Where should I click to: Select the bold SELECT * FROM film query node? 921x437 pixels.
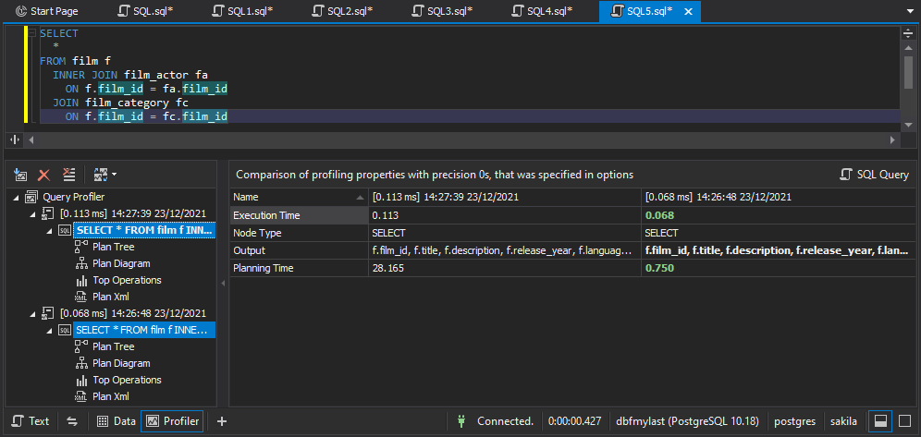(x=144, y=231)
